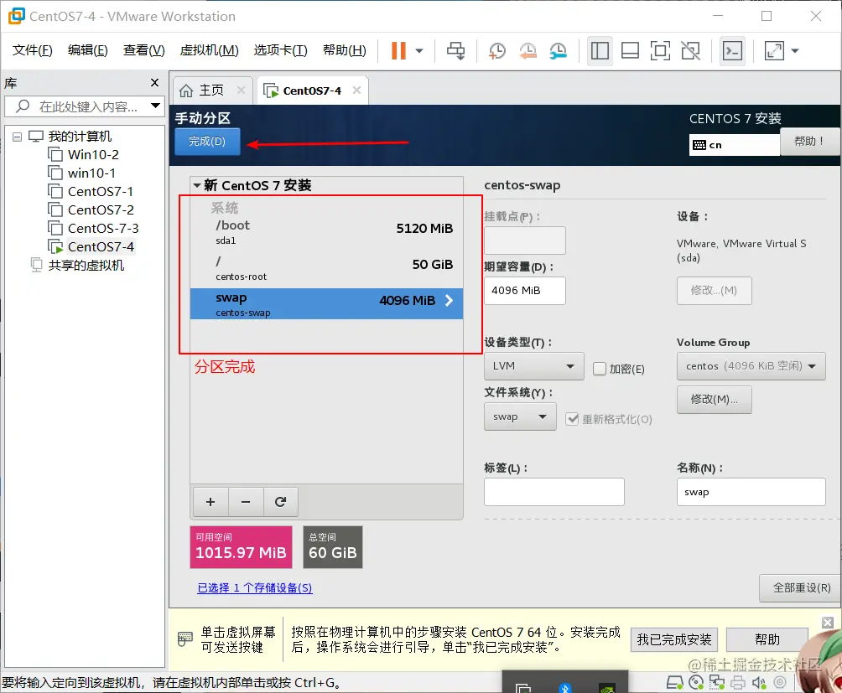Click 修改(M)... button under Volume Group
842x693 pixels.
[x=715, y=400]
